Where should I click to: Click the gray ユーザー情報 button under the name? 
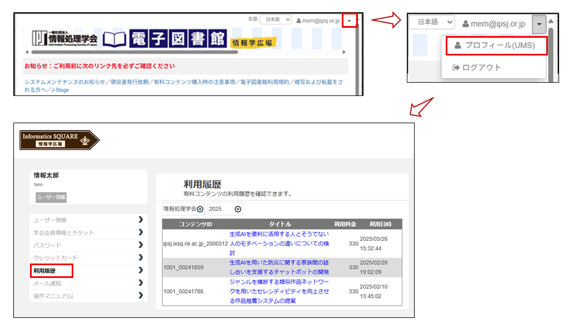click(x=52, y=197)
